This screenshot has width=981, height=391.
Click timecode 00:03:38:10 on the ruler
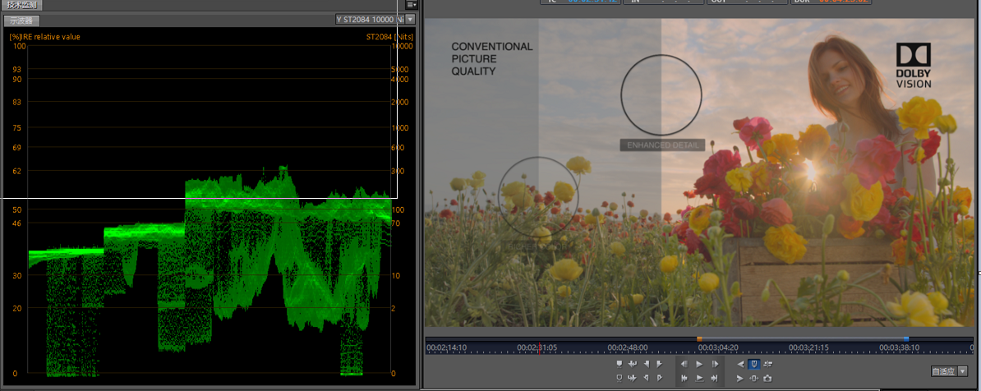point(900,347)
